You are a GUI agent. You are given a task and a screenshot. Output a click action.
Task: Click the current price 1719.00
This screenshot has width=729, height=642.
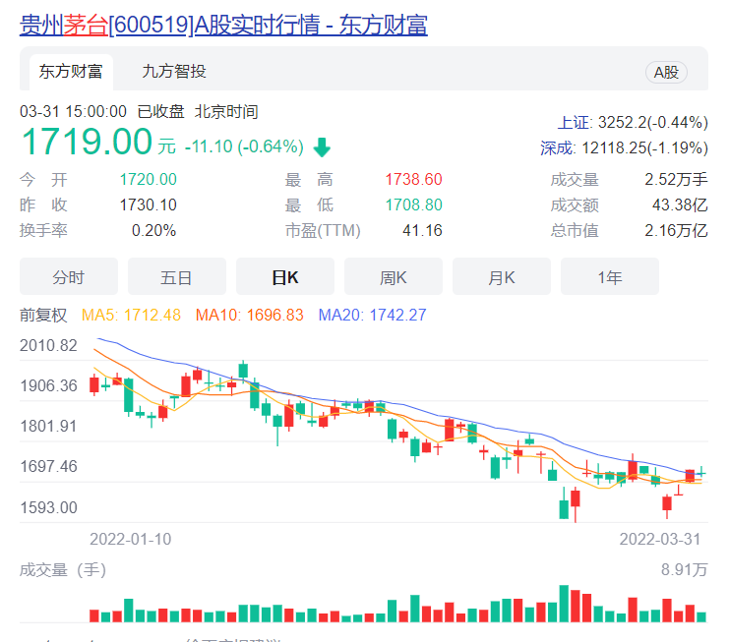click(x=87, y=142)
